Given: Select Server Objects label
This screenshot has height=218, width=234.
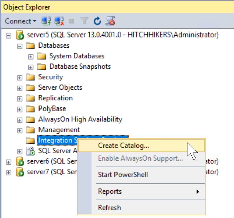Looking at the screenshot, I should tap(60, 88).
